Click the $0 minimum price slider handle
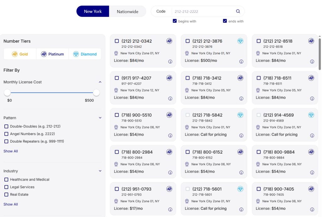This screenshot has height=217, width=322. click(x=7, y=93)
